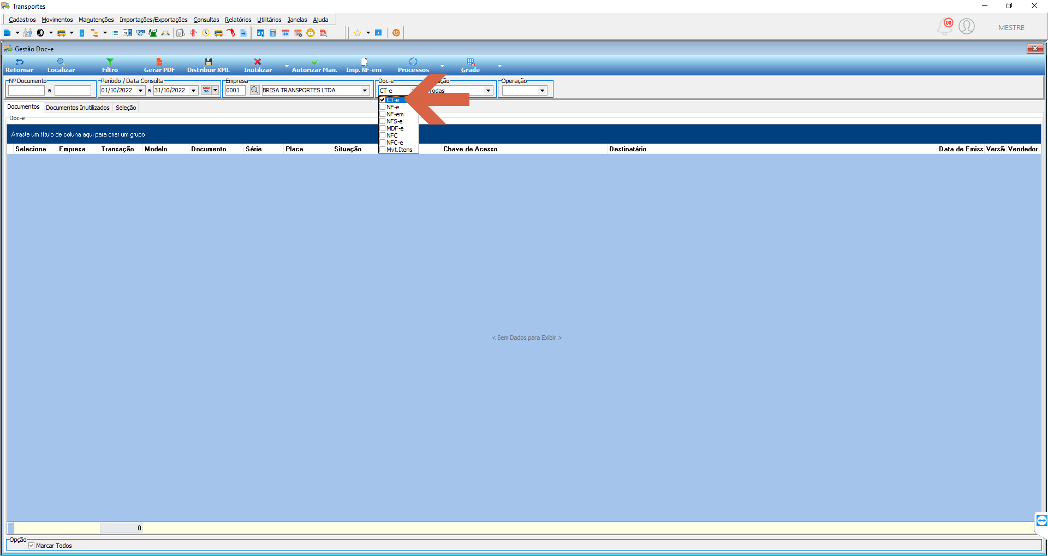
Task: Click the green forklift toolbar icon
Action: [x=153, y=33]
